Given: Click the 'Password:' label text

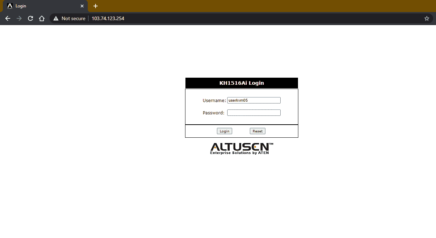Looking at the screenshot, I should coord(213,113).
